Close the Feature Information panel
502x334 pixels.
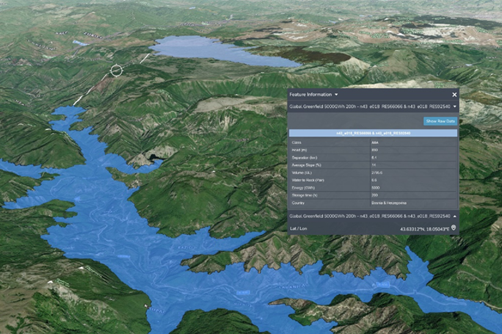(x=454, y=95)
